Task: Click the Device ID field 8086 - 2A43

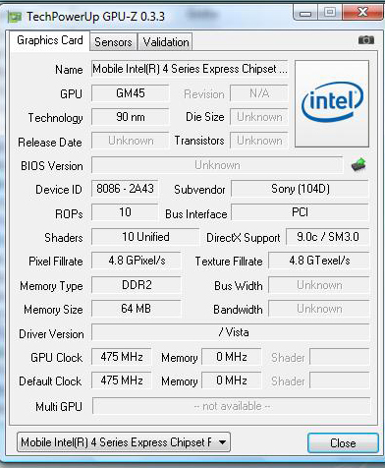Action: tap(125, 189)
